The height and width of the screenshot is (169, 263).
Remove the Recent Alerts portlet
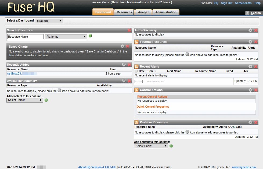click(x=256, y=66)
